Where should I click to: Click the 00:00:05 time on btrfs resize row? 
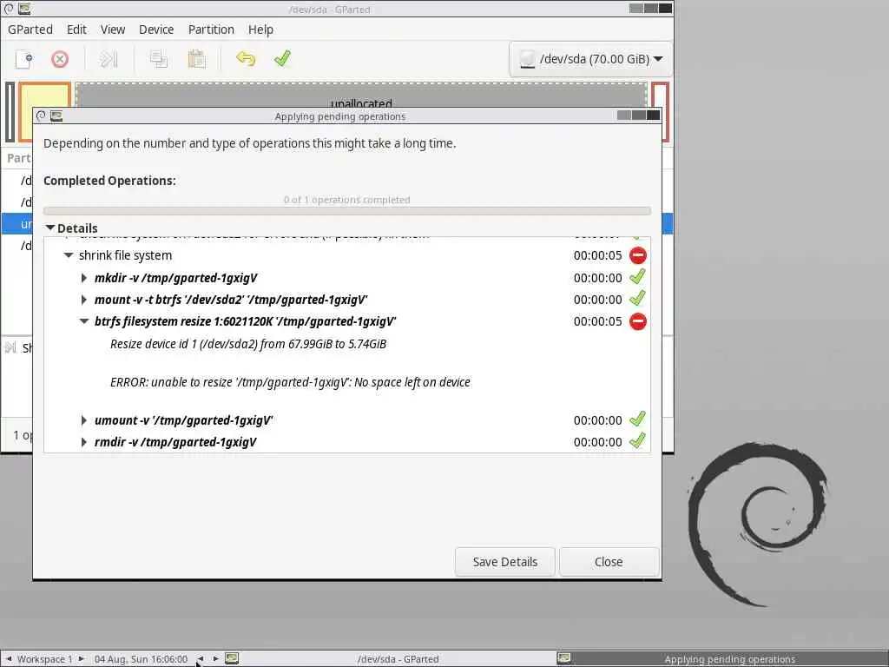tap(597, 321)
